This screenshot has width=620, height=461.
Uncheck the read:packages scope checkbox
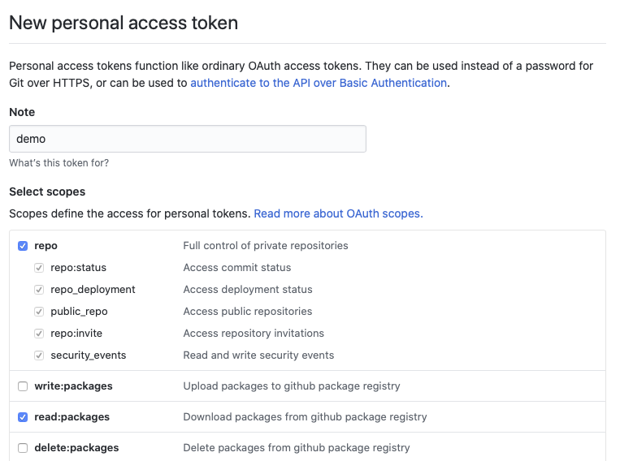tap(23, 417)
